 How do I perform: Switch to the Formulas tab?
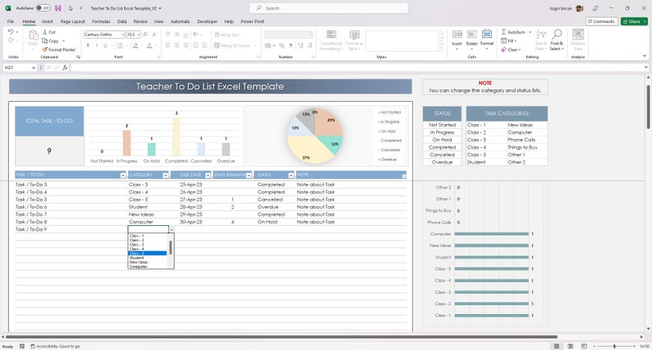tap(101, 21)
